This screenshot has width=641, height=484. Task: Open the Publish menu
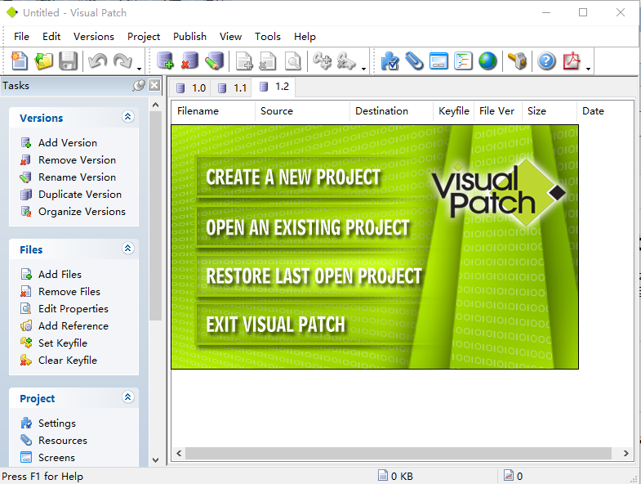(189, 37)
